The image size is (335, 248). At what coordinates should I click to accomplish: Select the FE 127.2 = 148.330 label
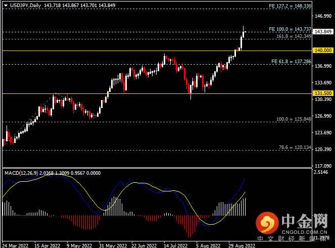coord(290,6)
